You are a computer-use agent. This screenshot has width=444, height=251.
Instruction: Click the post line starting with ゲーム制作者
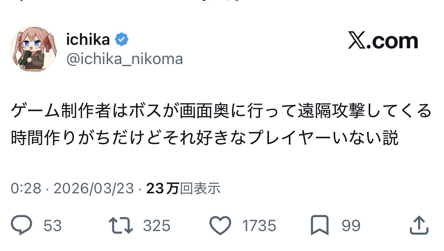click(221, 112)
